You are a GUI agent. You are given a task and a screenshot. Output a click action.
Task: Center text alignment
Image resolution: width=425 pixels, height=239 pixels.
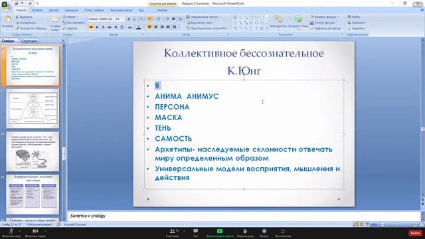tap(156, 27)
